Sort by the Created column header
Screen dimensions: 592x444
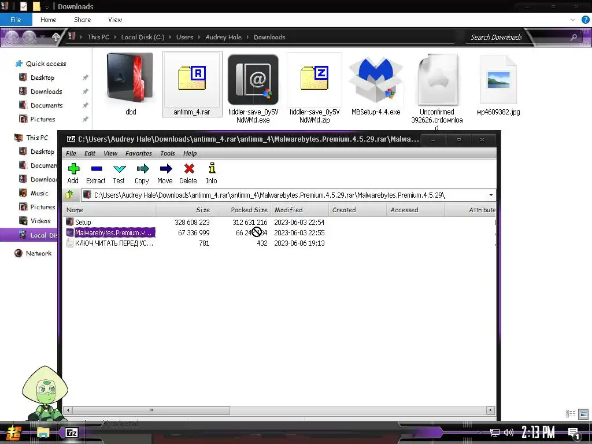pyautogui.click(x=357, y=210)
